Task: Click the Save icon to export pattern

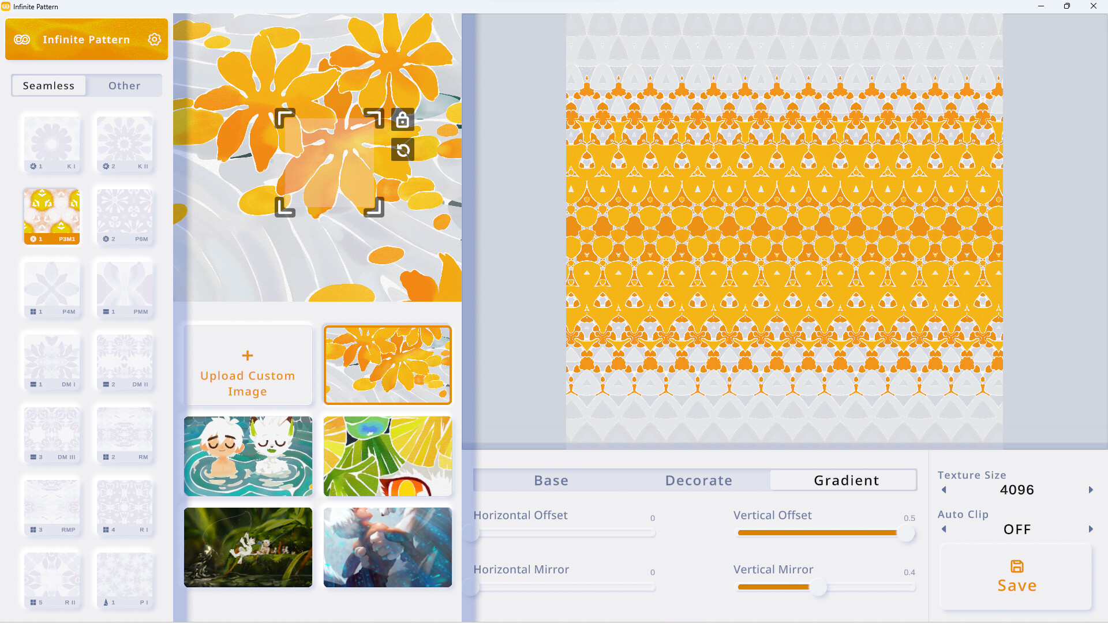Action: (x=1017, y=566)
